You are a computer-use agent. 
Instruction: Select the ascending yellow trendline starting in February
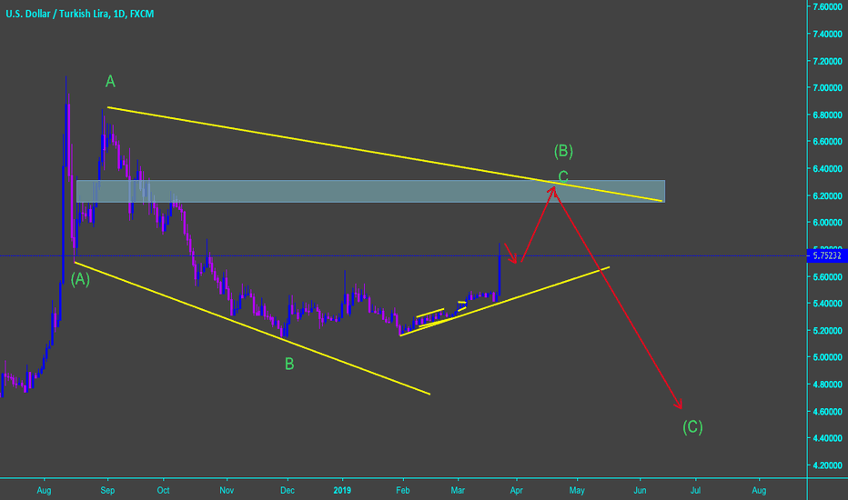(x=505, y=301)
